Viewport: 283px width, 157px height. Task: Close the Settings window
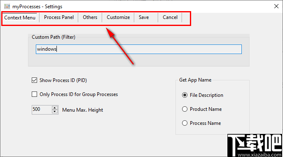pos(276,6)
